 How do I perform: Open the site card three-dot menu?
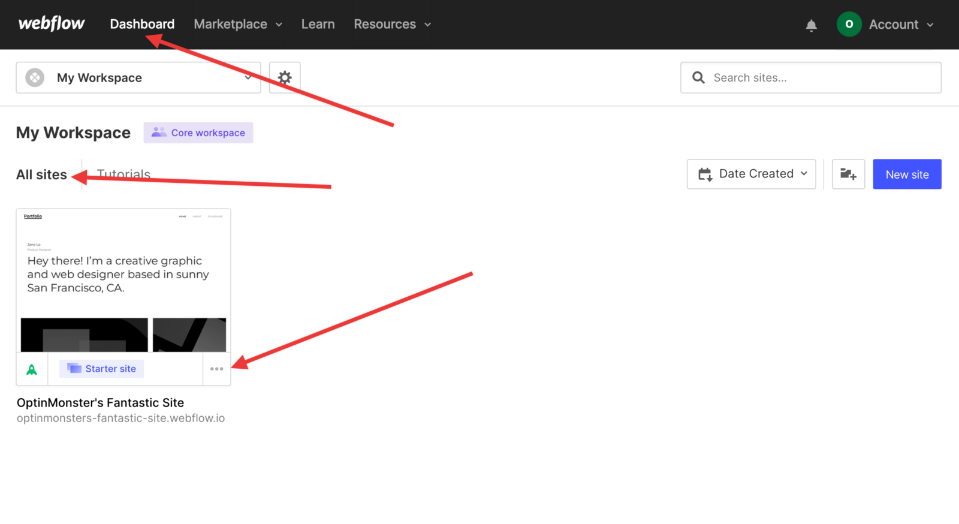pyautogui.click(x=217, y=369)
